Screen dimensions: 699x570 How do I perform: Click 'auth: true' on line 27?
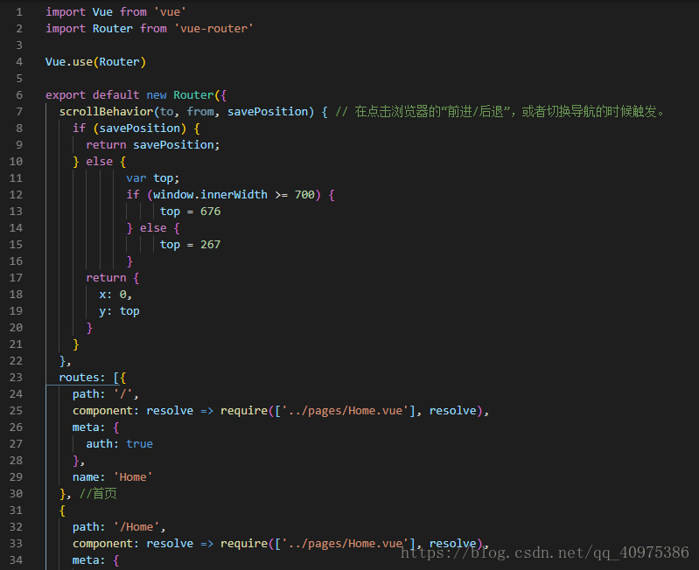pos(120,444)
